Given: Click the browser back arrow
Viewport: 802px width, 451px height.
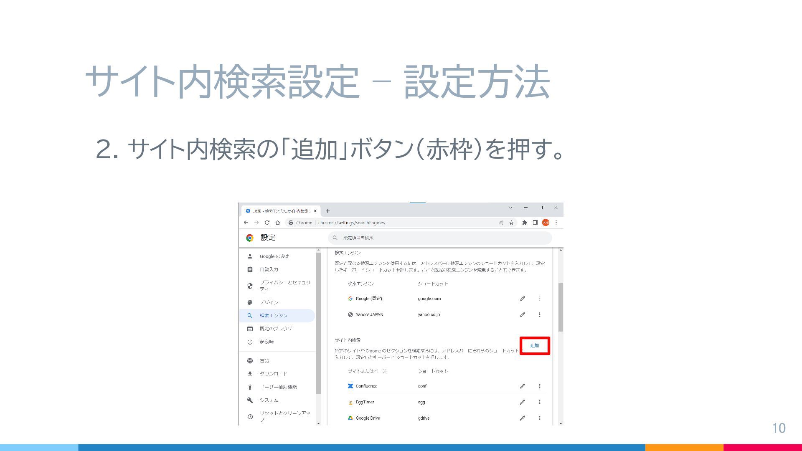Looking at the screenshot, I should (x=246, y=223).
